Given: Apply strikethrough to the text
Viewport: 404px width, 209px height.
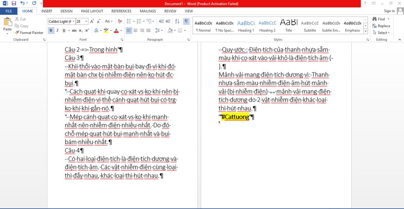Looking at the screenshot, I should coord(74,30).
